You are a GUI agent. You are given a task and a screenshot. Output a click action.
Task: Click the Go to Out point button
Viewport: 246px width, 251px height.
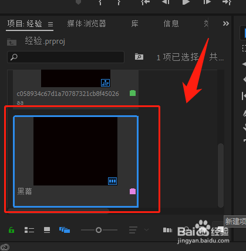(227, 2)
